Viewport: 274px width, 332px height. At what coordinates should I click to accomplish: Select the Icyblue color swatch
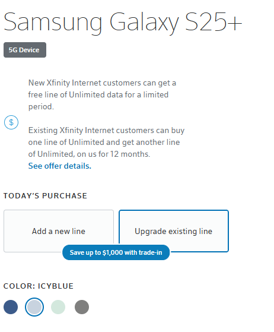[x=34, y=307]
